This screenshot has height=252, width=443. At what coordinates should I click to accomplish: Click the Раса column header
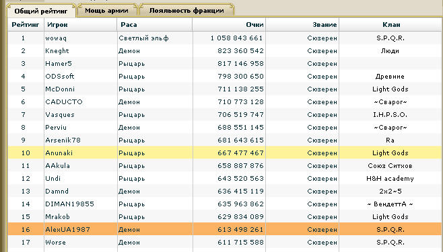pos(129,25)
